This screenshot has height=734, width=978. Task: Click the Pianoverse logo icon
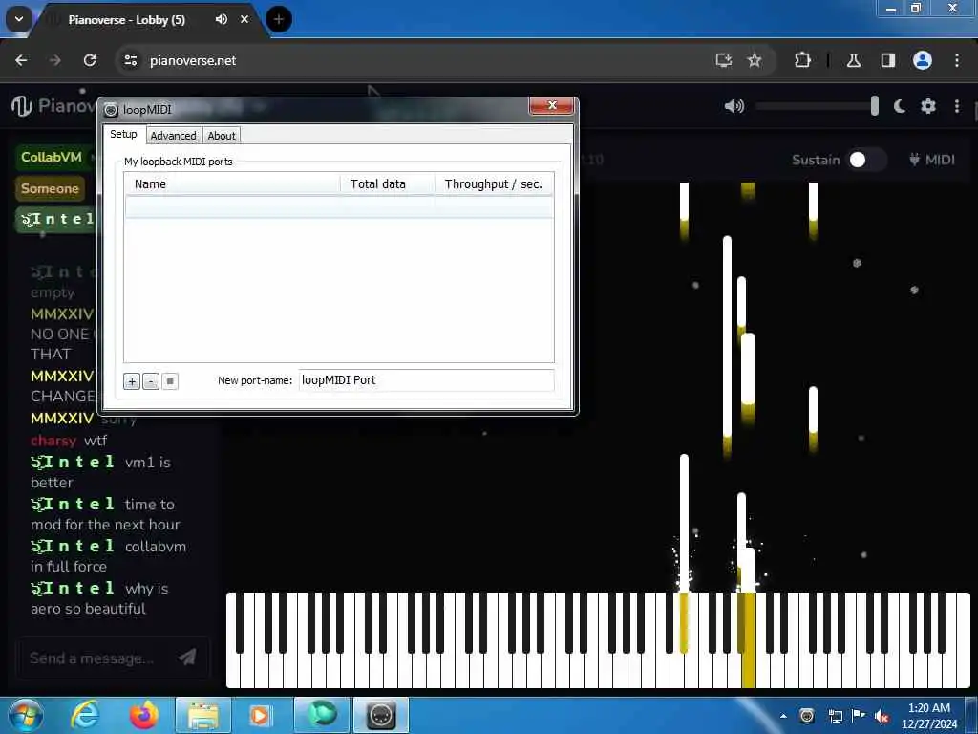[x=22, y=105]
